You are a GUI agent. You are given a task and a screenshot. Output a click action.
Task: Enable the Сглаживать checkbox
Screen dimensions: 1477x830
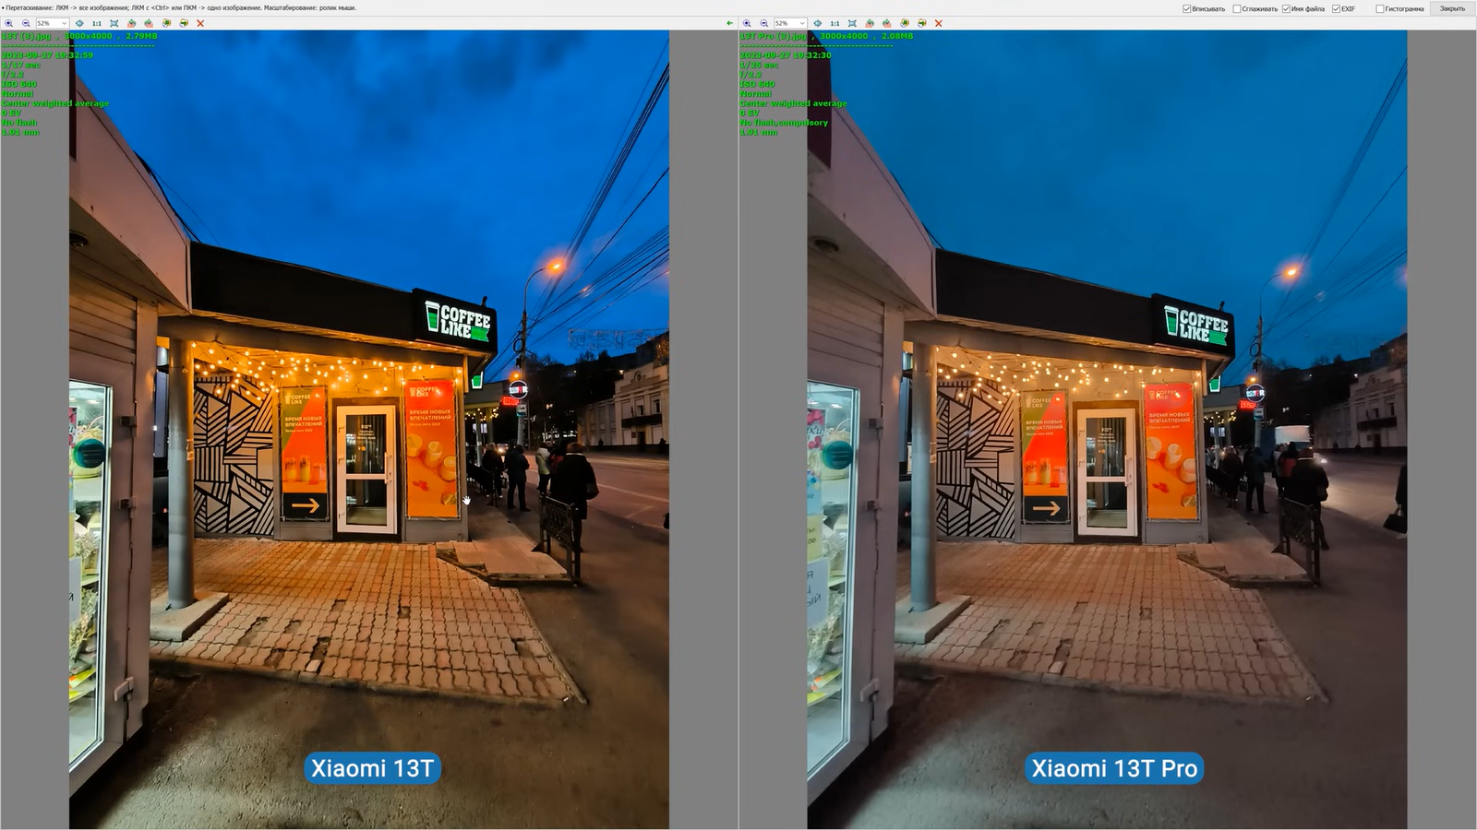coord(1237,9)
